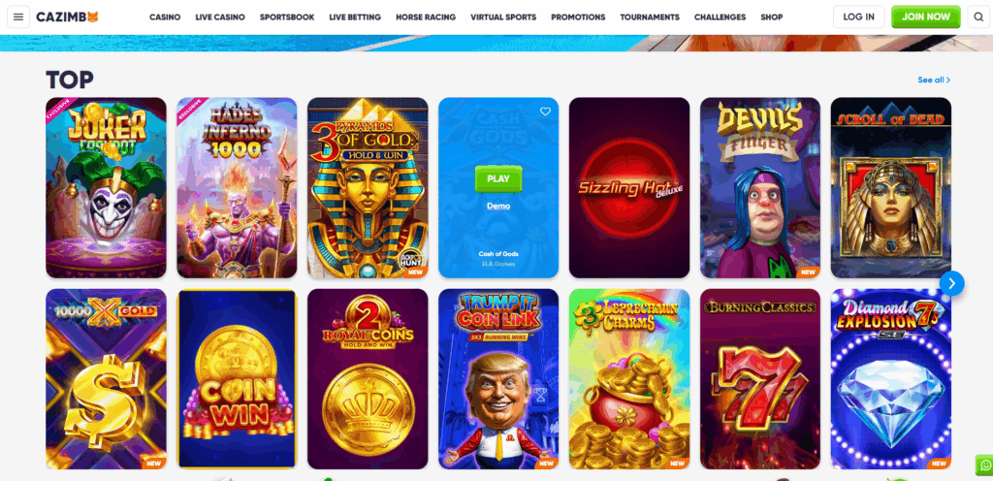Go to the Sportsbook section
Screen dimensions: 993x481
[x=287, y=17]
